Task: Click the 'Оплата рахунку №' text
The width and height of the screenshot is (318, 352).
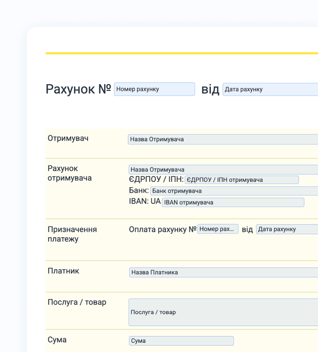Action: [x=163, y=230]
